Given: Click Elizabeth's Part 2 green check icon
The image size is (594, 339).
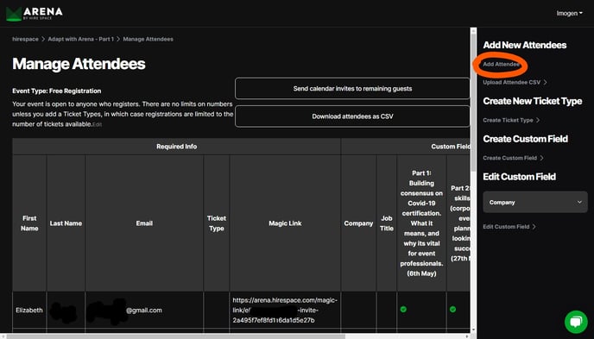Looking at the screenshot, I should (x=452, y=309).
